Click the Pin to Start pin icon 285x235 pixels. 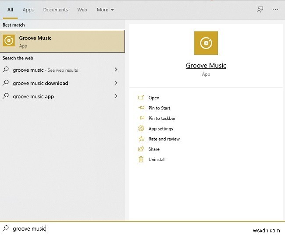click(x=141, y=108)
